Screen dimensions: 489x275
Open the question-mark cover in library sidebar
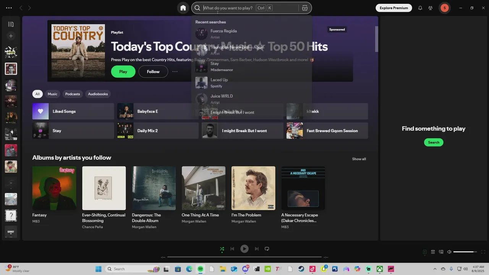click(x=11, y=215)
